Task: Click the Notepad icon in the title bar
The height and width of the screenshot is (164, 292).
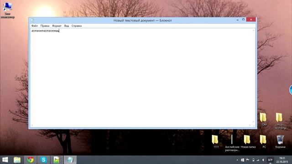Action: click(32, 20)
